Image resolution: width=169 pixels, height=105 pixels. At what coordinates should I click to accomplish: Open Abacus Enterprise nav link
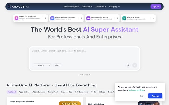tap(71, 7)
